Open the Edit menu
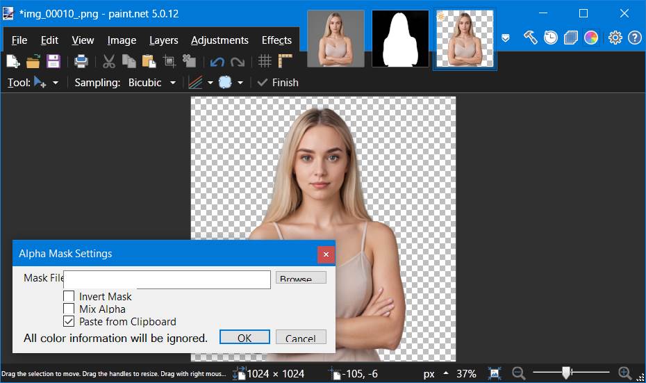The height and width of the screenshot is (383, 646). [49, 40]
